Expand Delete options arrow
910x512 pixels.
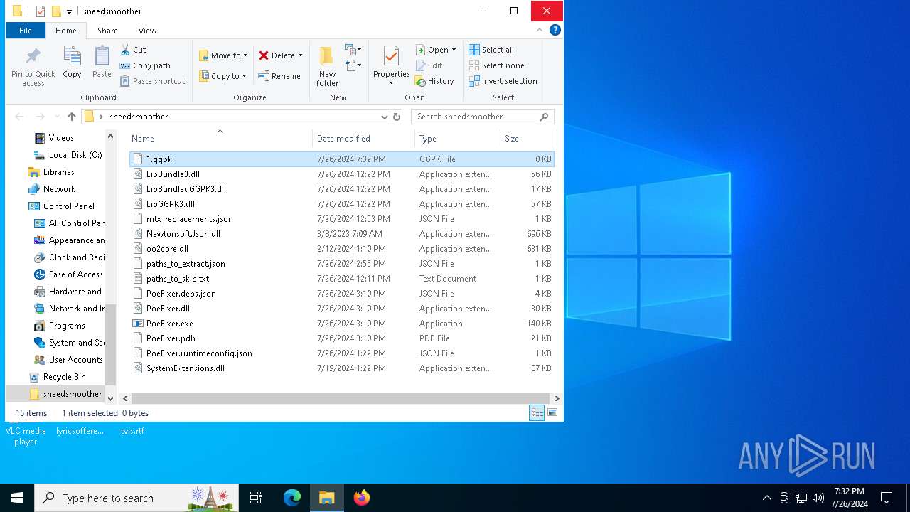click(300, 55)
